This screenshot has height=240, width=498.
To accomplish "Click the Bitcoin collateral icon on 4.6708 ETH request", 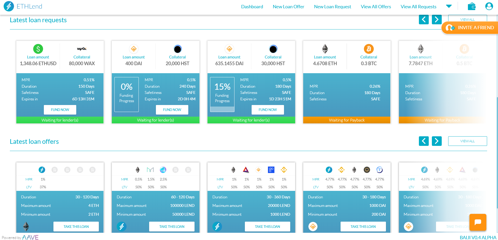I will click(369, 49).
